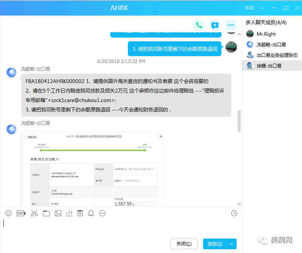
Task: Click 冼颖敏 avatar beside receipt image
Action: pos(11,129)
